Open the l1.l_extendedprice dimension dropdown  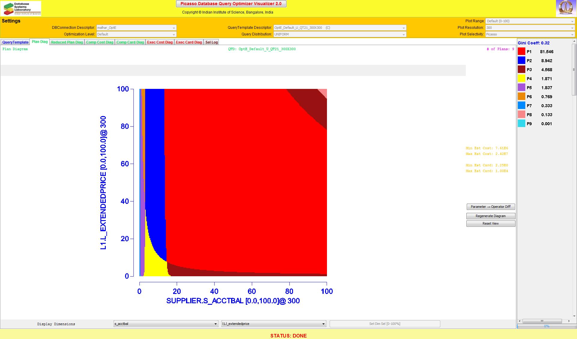tap(273, 324)
